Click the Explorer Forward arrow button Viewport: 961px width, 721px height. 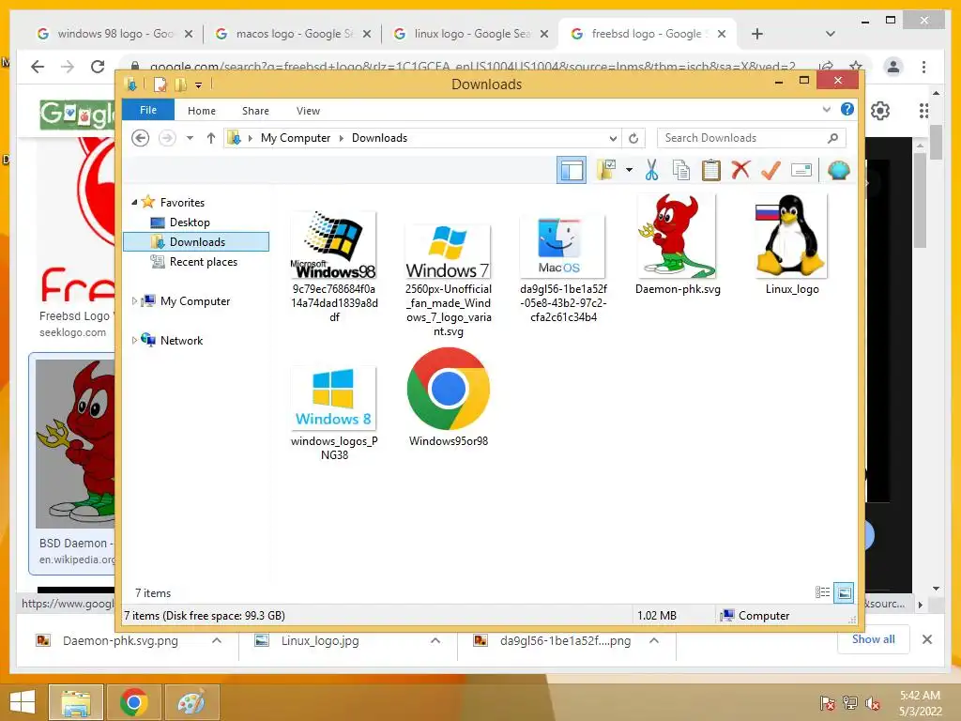[x=167, y=138]
